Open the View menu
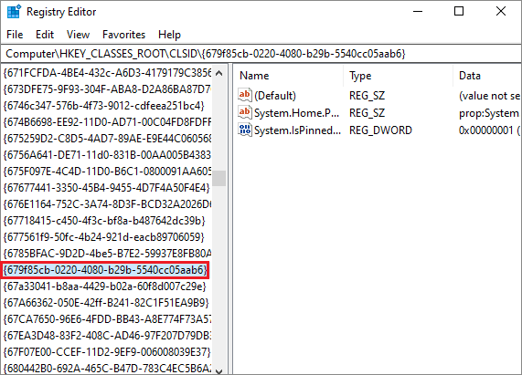 (x=78, y=35)
